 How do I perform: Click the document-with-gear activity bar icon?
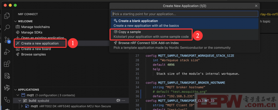pyautogui.click(x=7, y=76)
